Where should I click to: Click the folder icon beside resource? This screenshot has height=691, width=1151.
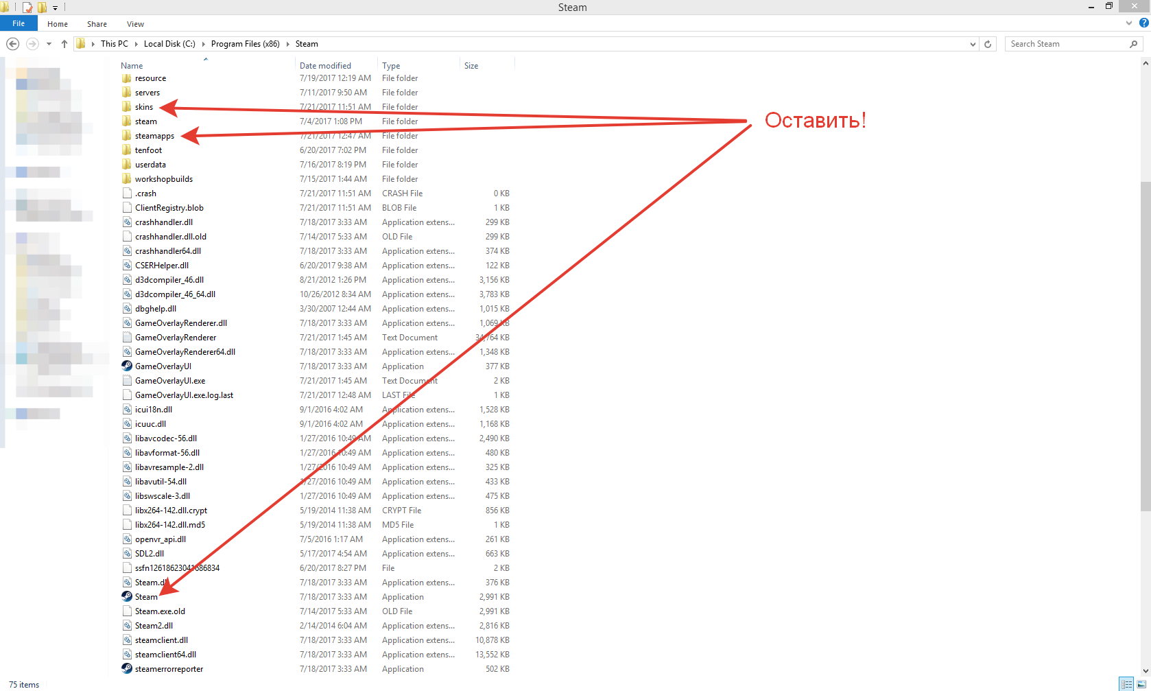(x=127, y=78)
